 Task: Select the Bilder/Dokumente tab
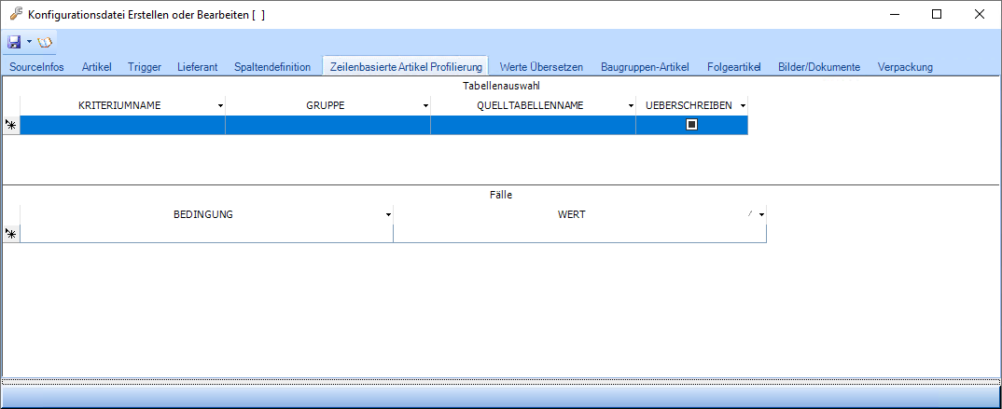tap(819, 67)
